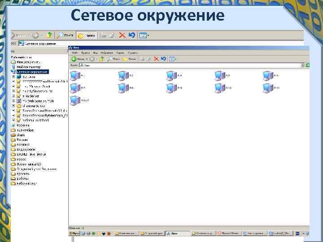323x242 pixels.
Task: Click the Move To icon in Class window
Action: click(x=142, y=59)
